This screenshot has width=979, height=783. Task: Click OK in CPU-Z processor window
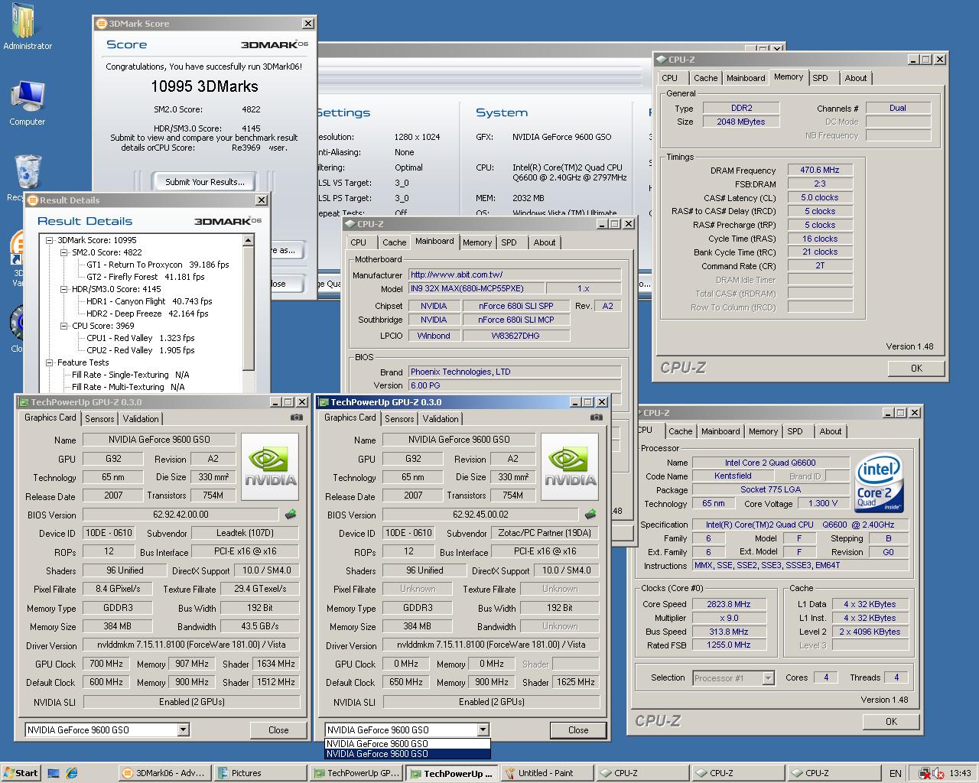pyautogui.click(x=891, y=721)
